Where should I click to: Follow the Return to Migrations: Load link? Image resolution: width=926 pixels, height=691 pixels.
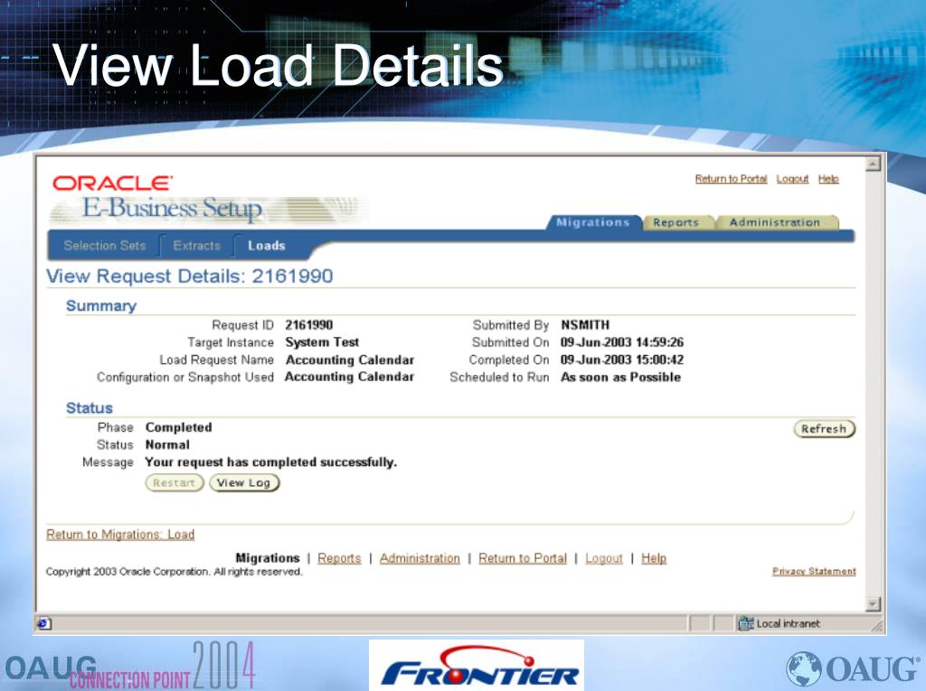120,535
